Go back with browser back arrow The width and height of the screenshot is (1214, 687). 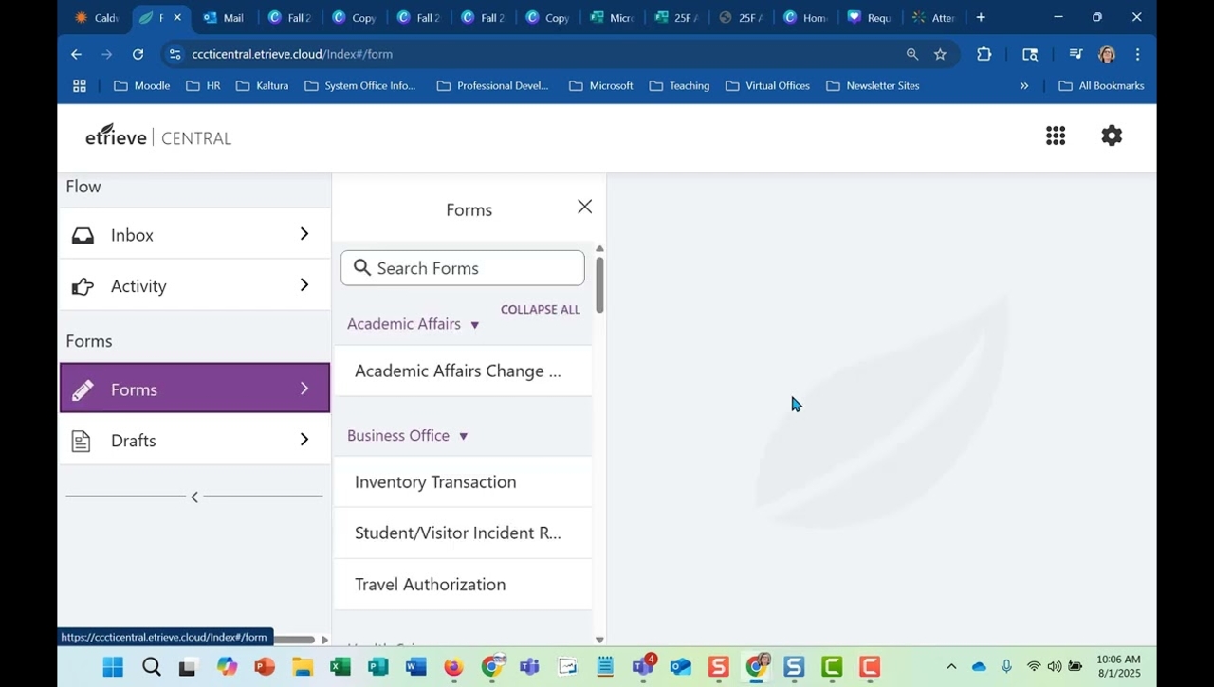coord(77,54)
